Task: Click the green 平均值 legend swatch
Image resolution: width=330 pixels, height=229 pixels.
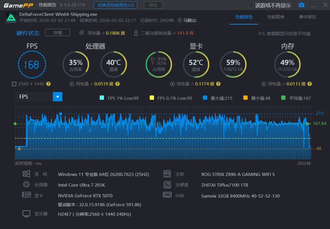Action: 283,98
